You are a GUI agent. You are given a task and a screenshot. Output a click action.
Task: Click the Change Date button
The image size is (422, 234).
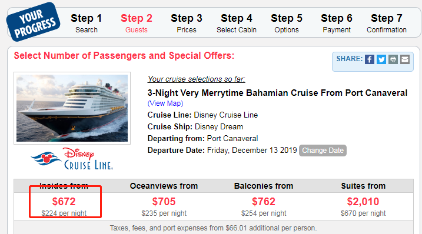pyautogui.click(x=323, y=151)
